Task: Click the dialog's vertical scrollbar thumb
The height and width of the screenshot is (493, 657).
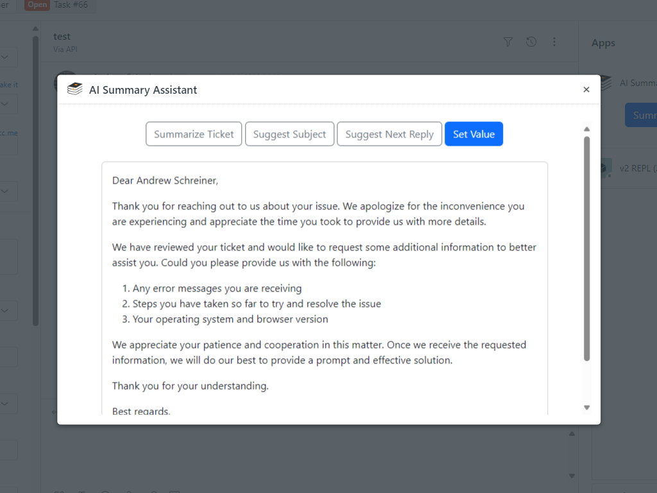Action: pos(586,247)
